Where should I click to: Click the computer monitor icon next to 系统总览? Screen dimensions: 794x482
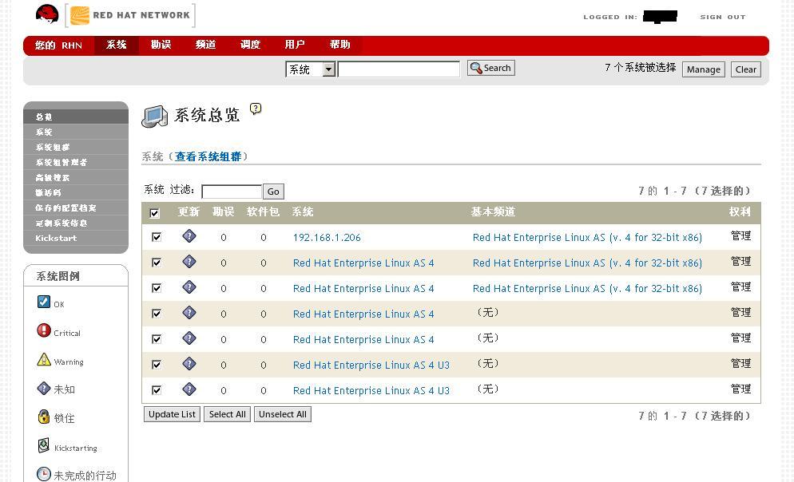[x=154, y=117]
